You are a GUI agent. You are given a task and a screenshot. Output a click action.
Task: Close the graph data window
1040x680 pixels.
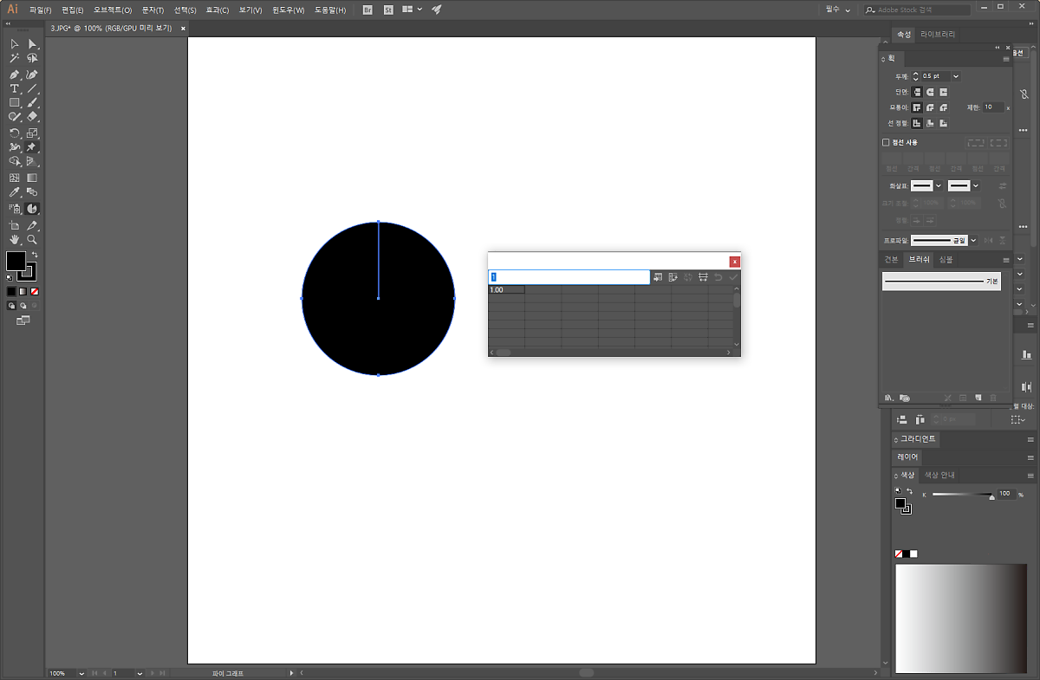pos(734,262)
